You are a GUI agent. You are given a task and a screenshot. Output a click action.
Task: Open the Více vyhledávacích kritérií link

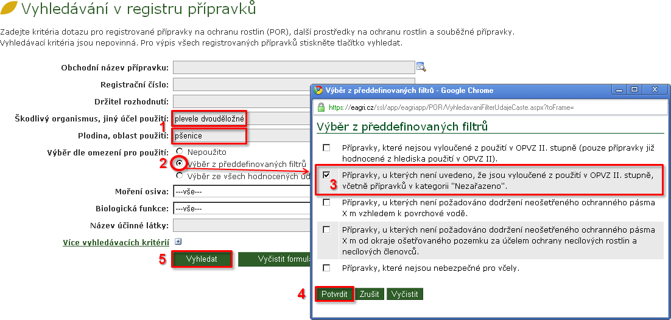(116, 242)
